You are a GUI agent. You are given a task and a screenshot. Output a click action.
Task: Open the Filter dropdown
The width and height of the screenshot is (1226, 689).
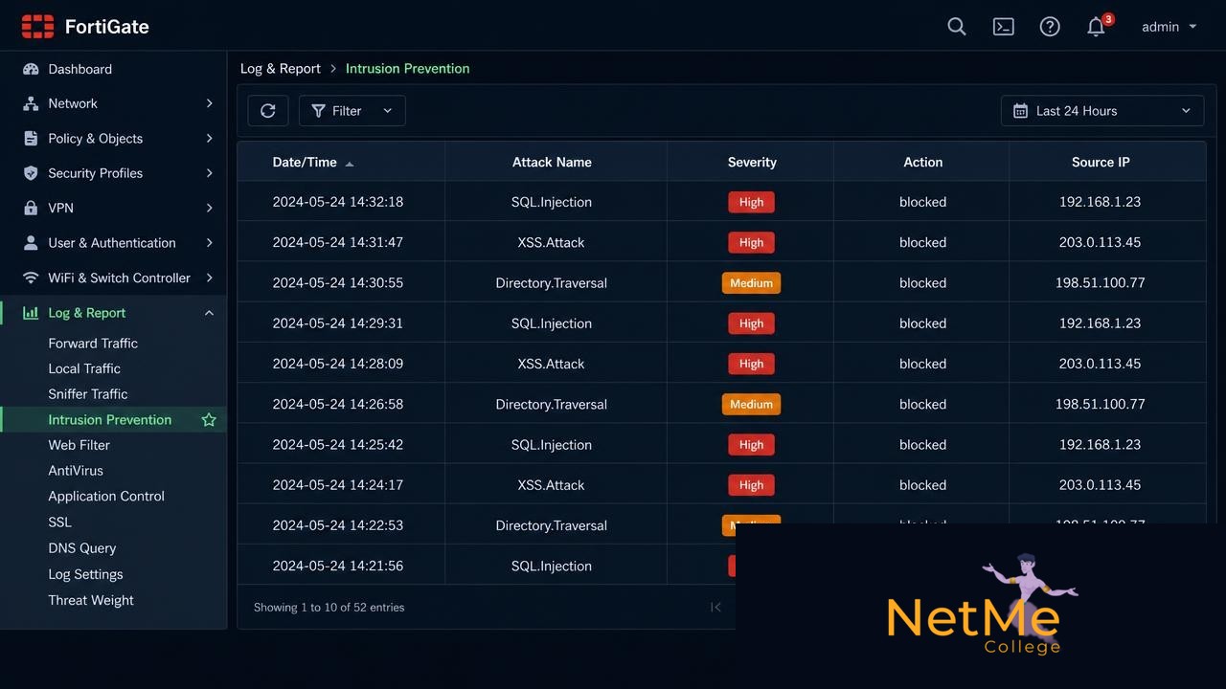coord(352,111)
